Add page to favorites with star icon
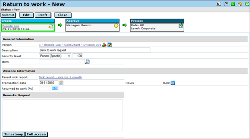 pos(240,4)
